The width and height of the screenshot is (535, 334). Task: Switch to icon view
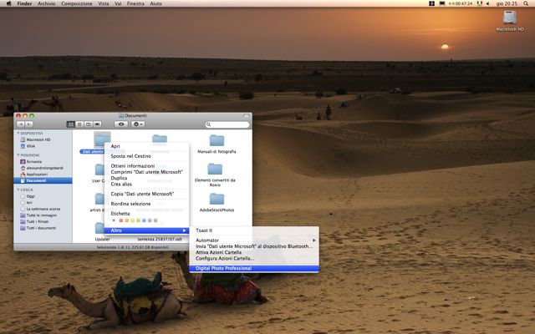click(70, 124)
